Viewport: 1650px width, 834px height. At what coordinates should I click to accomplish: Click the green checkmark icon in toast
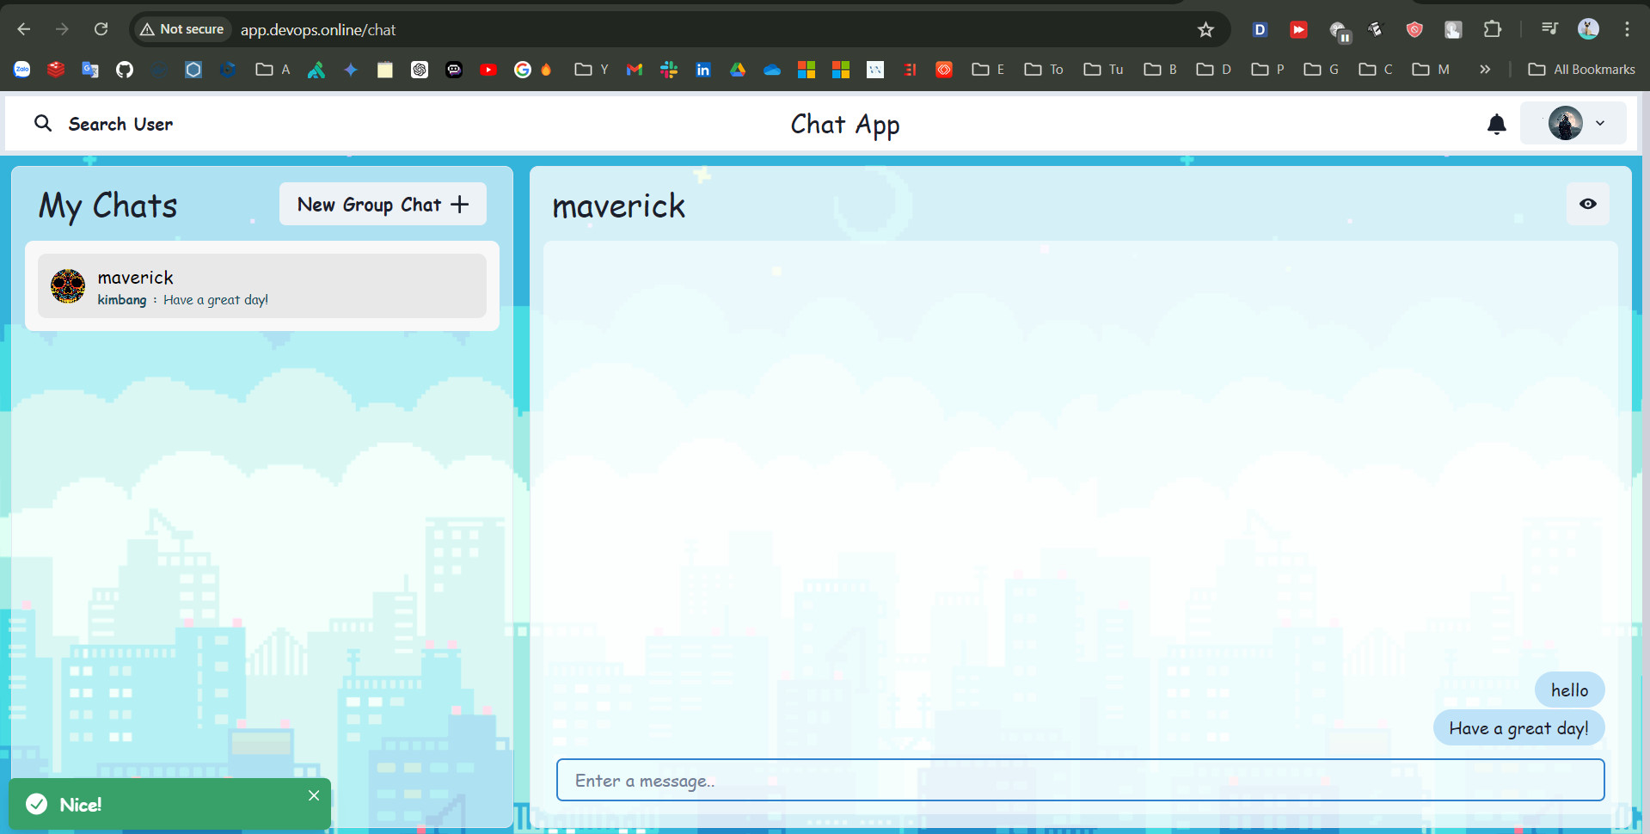(37, 804)
